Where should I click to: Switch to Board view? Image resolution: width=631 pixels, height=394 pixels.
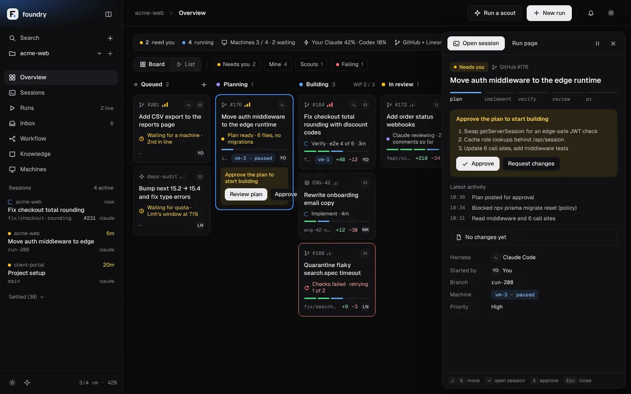(x=152, y=65)
